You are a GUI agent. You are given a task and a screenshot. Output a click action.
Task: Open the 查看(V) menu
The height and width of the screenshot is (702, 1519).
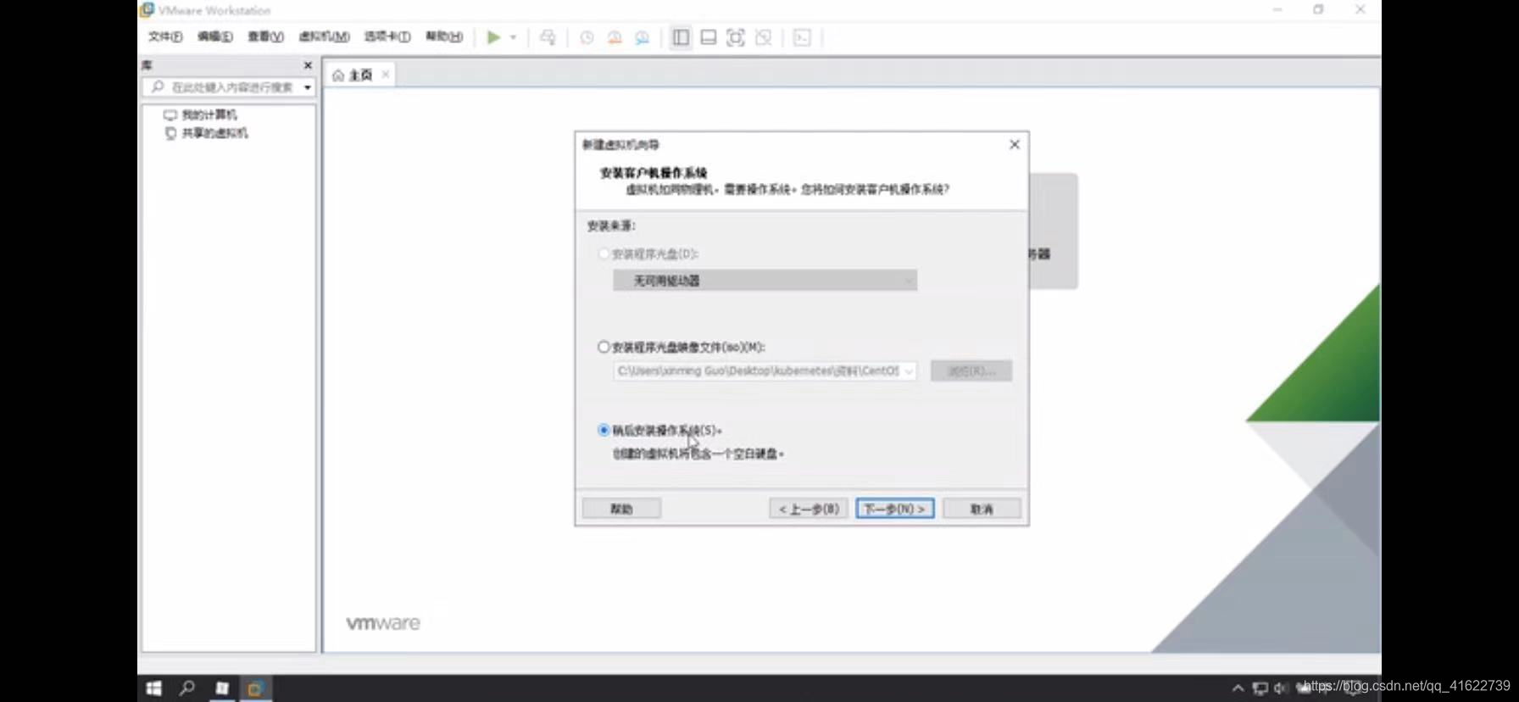point(265,36)
